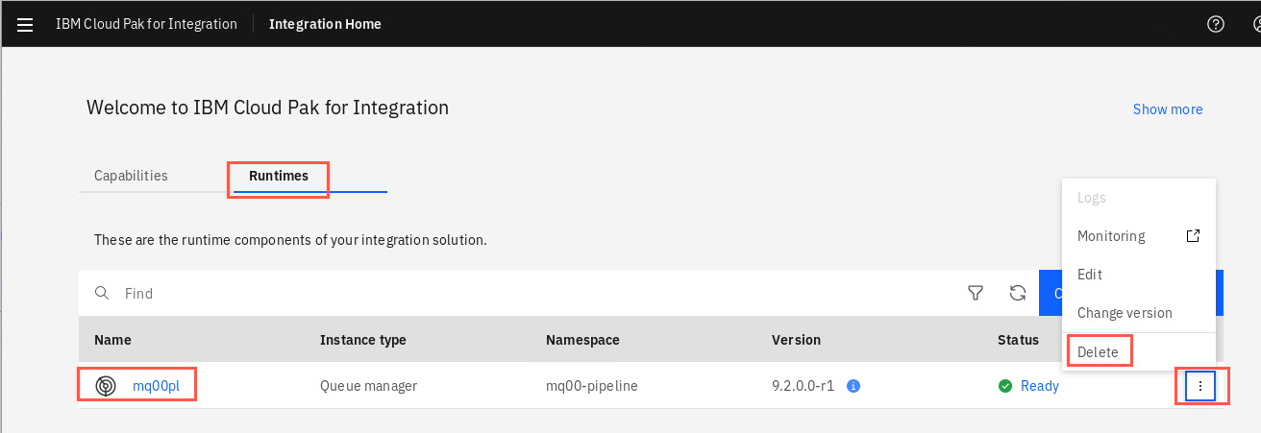Viewport: 1261px width, 433px height.
Task: Click the Ready status link
Action: click(1039, 386)
